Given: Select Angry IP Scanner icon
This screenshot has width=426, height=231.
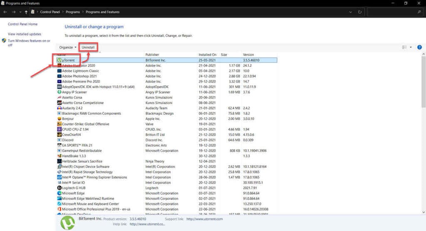Looking at the screenshot, I should click(59, 92).
